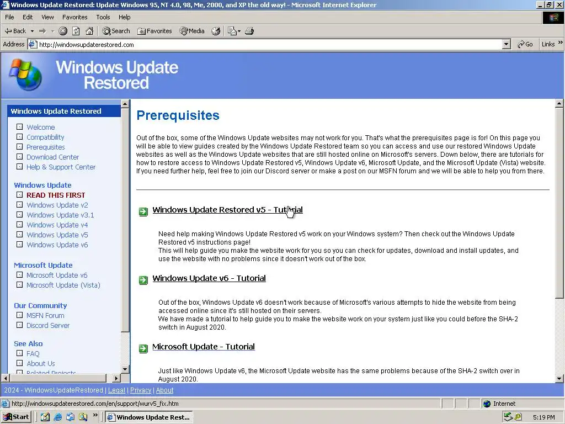Click the Forward arrow toolbar button
Viewport: 565px width, 424px height.
[42, 31]
